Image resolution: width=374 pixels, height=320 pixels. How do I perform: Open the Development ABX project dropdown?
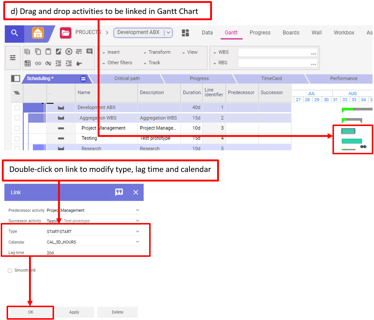pos(168,33)
